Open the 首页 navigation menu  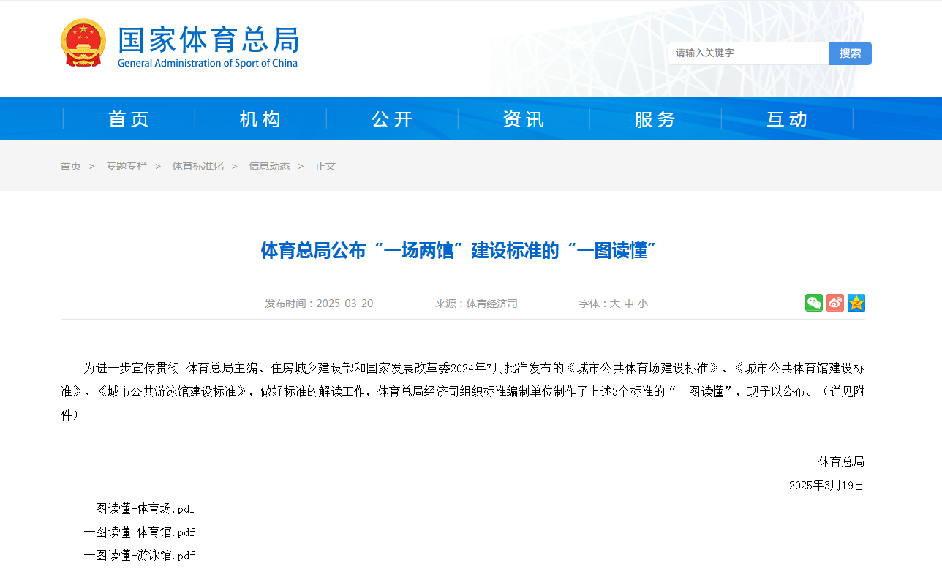(x=129, y=119)
